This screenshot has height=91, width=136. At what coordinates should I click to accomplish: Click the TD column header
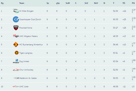[124, 3]
